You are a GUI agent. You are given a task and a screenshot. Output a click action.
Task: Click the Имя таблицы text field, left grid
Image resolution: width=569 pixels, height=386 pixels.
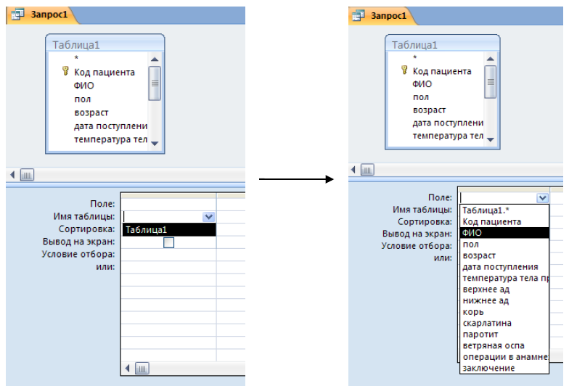click(163, 217)
